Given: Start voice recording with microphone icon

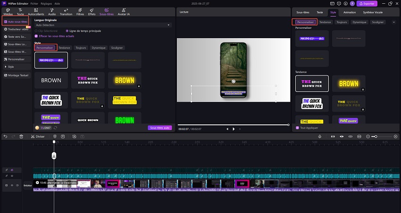Looking at the screenshot, I should [x=320, y=137].
